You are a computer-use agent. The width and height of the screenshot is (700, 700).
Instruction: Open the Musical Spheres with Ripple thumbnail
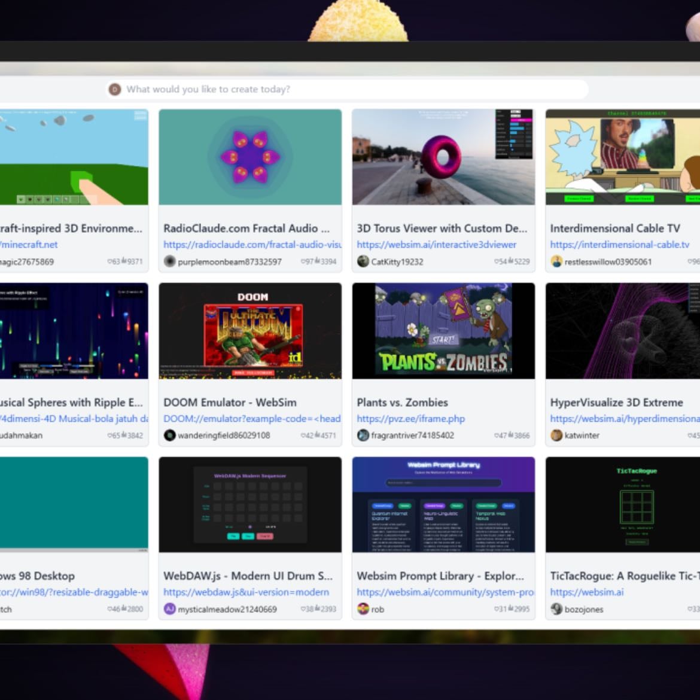click(x=74, y=331)
